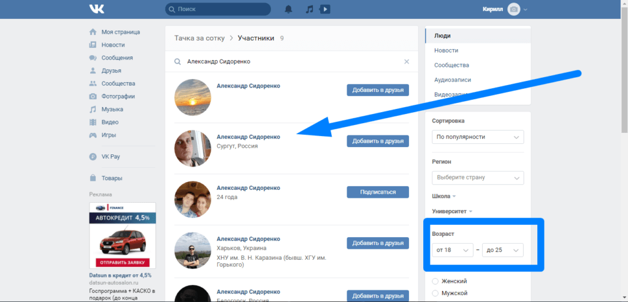Switch to the Сообщества search tab
The image size is (628, 302).
451,65
